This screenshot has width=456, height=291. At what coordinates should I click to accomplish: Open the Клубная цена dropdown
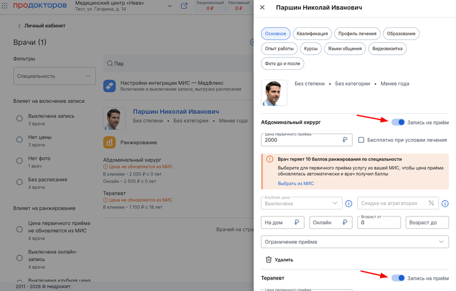click(x=302, y=203)
